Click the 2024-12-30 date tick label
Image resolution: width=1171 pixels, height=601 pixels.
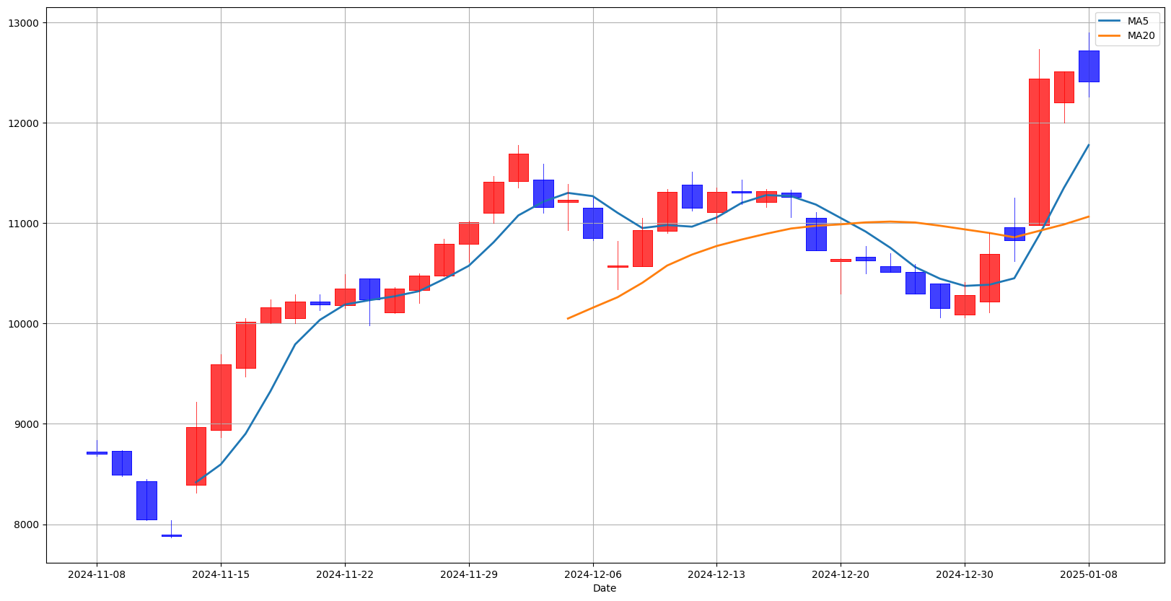pyautogui.click(x=965, y=575)
